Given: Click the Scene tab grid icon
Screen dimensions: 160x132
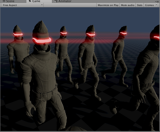Looking at the screenshot, I should [4, 1].
